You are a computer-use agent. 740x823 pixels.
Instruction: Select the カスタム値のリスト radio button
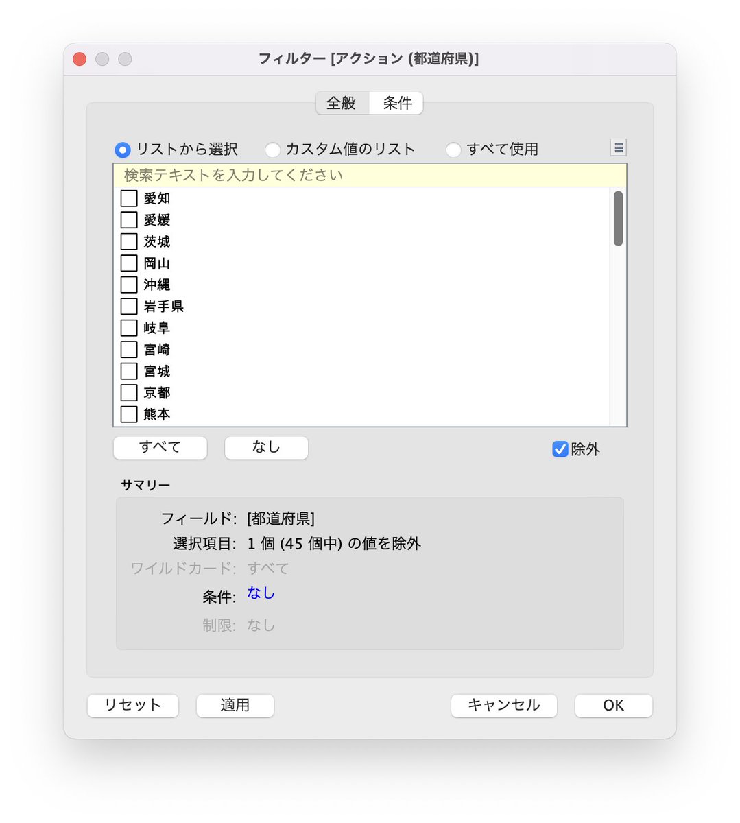tap(272, 150)
